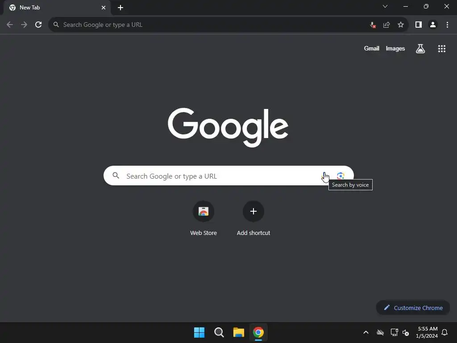
Task: Open the Web Store shortcut
Action: click(204, 218)
